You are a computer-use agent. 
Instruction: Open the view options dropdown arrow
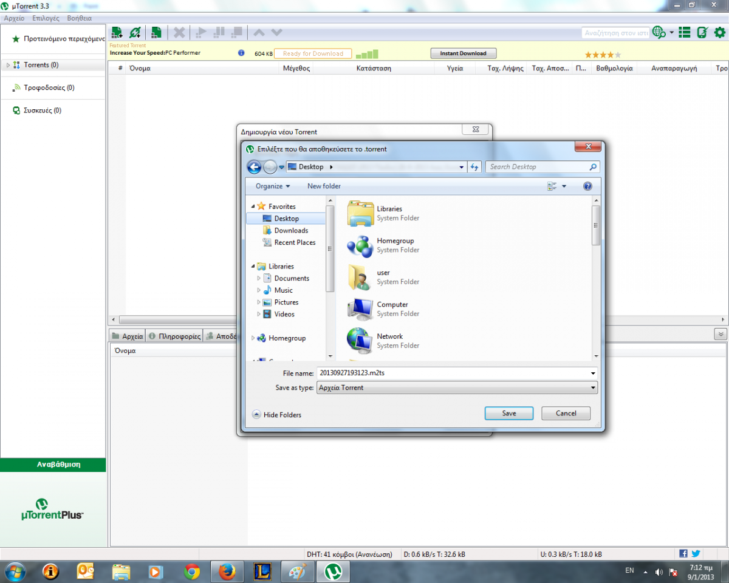(x=564, y=186)
